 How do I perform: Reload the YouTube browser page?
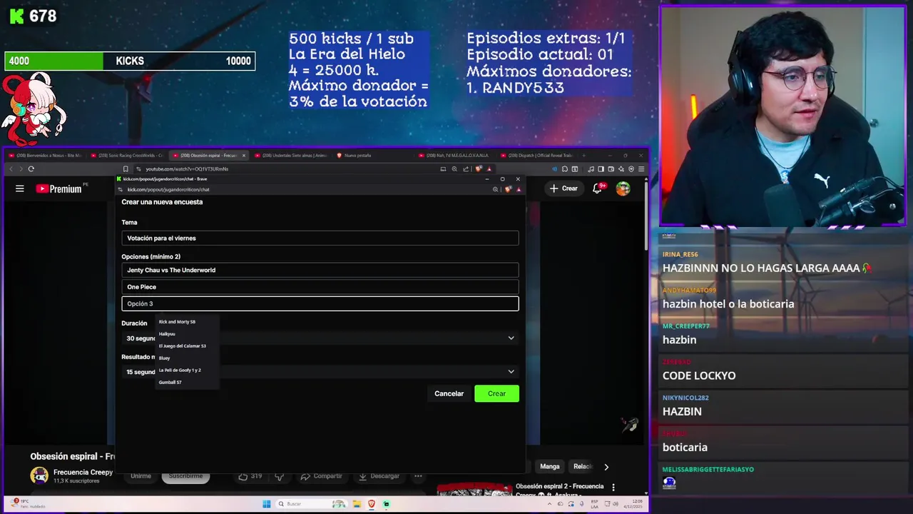pyautogui.click(x=31, y=169)
